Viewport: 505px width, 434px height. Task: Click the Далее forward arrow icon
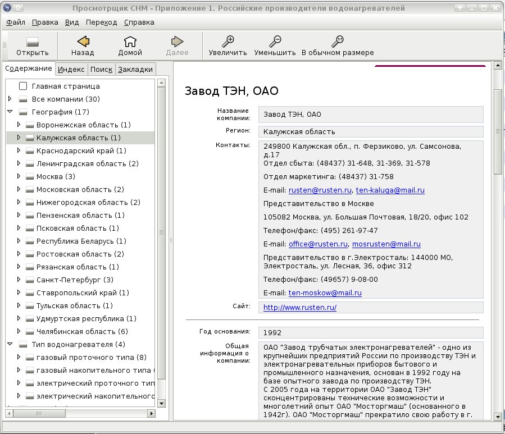pyautogui.click(x=177, y=42)
